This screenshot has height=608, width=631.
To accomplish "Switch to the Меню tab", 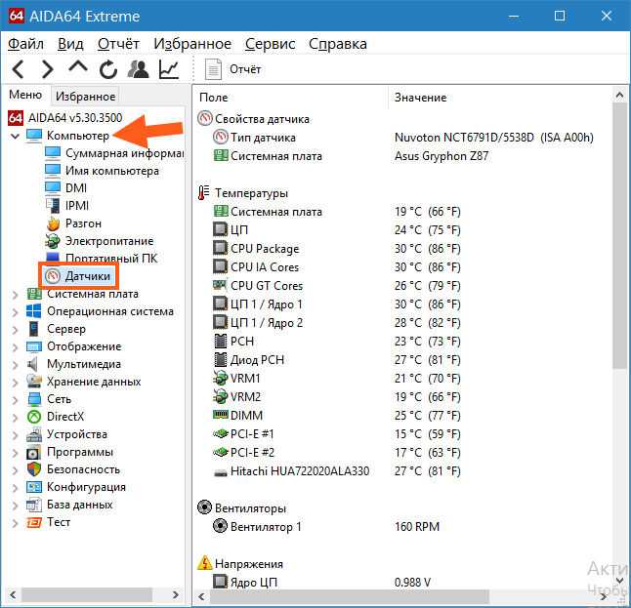I will pos(25,95).
